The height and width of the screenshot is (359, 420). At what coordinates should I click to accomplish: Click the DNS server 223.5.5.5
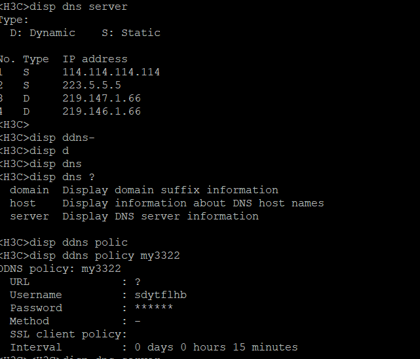pos(91,85)
